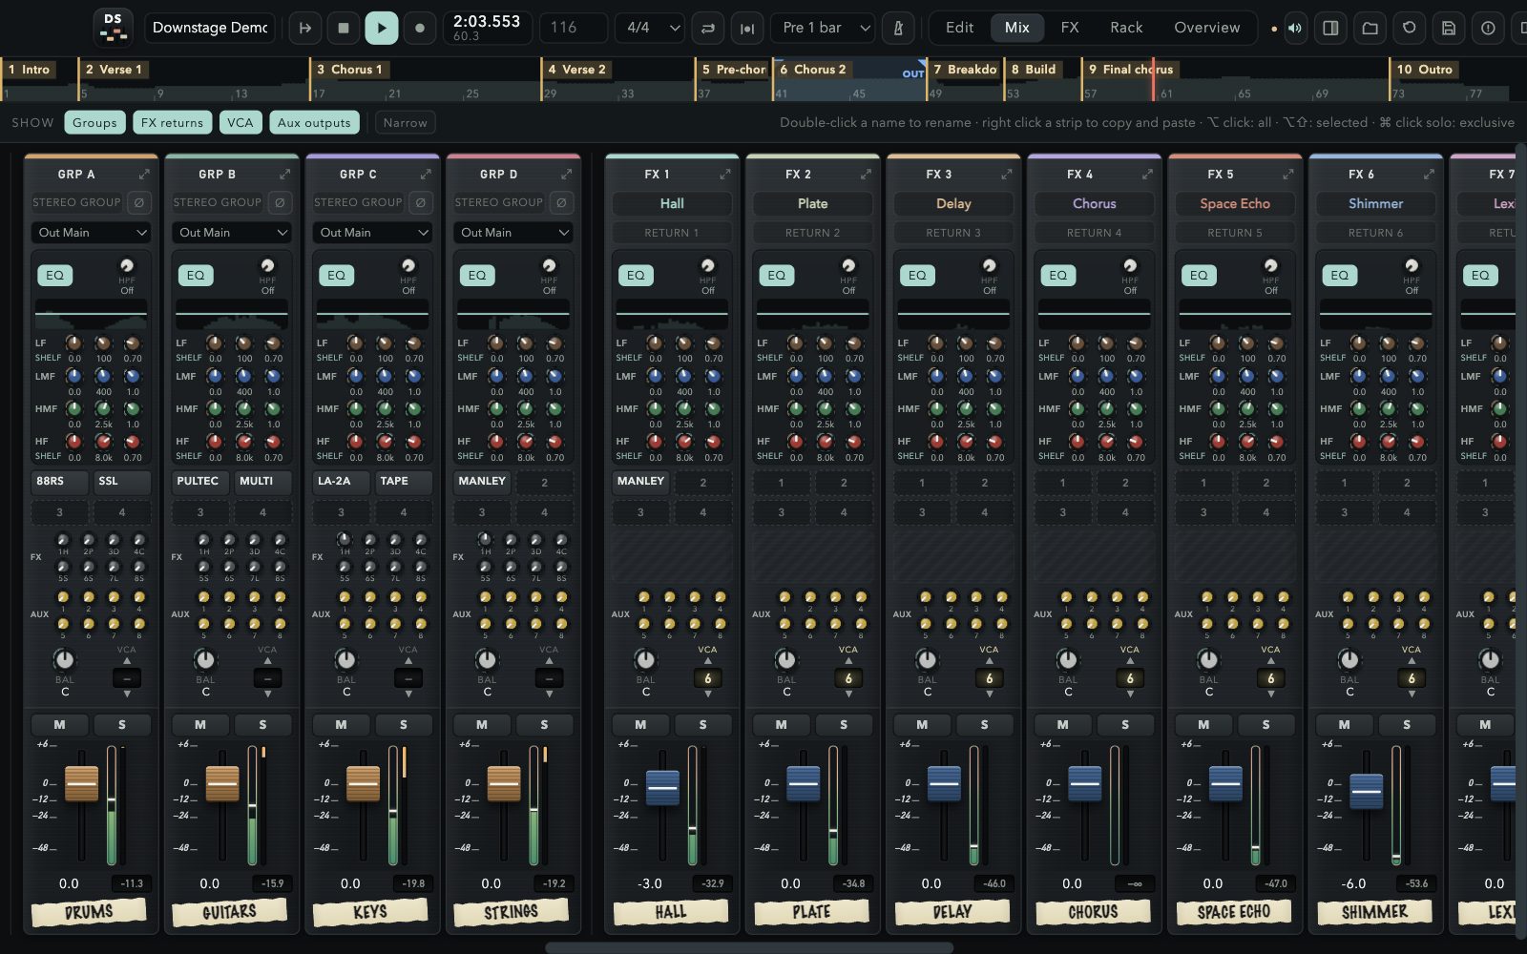
Task: Click the 88RS insert slot on GRP A
Action: pyautogui.click(x=59, y=482)
